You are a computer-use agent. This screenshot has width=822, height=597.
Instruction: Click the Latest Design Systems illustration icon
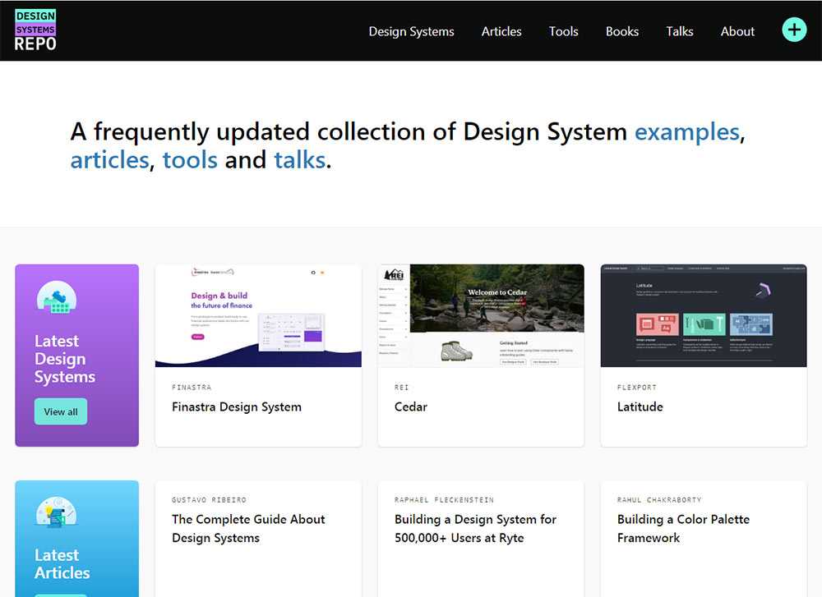[x=57, y=298]
